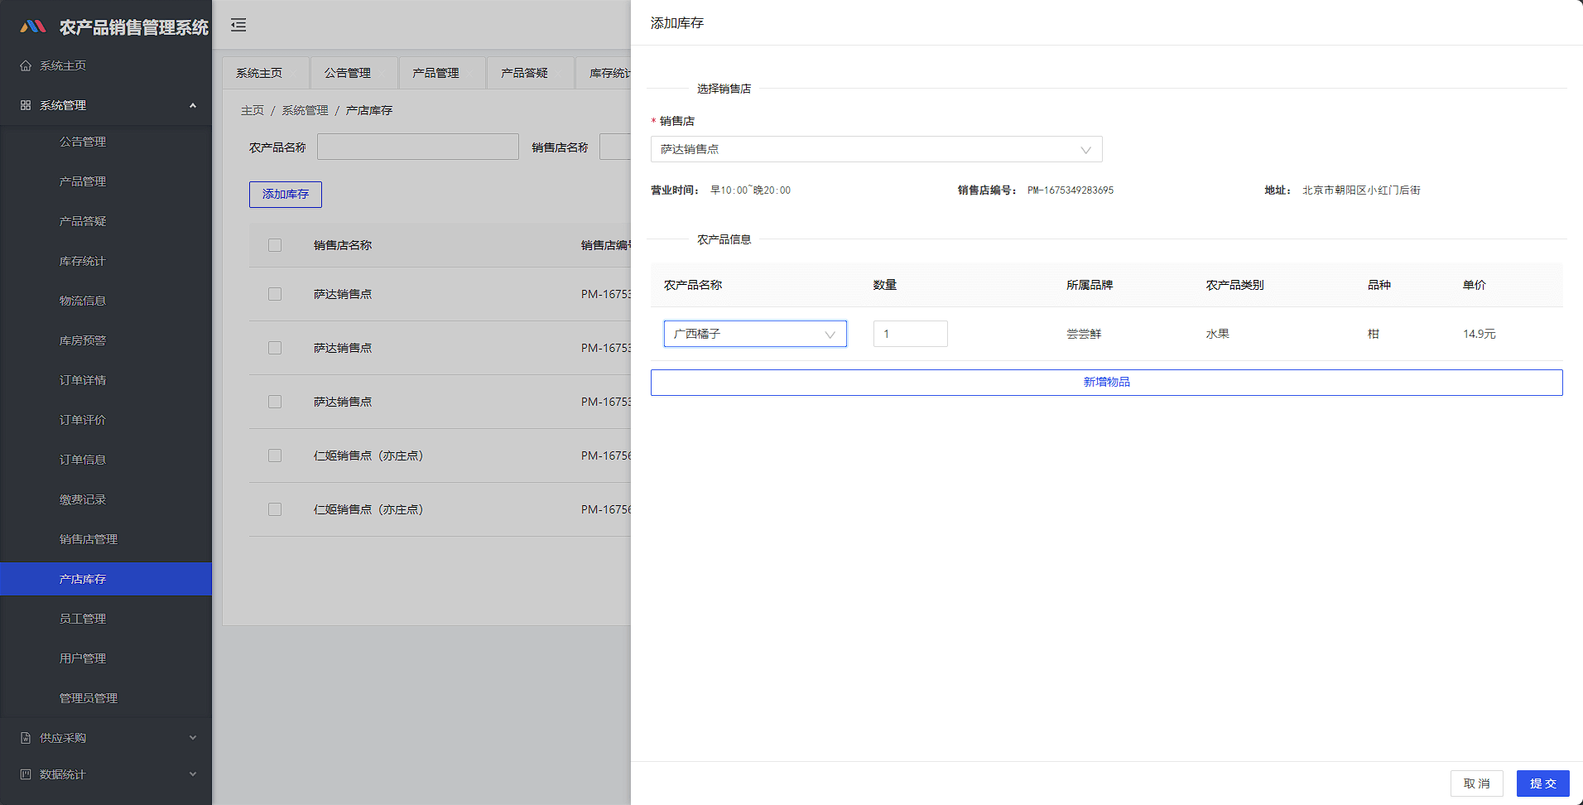
Task: Open the 农产品名称 dropdown showing 广西橘子
Action: 755,334
